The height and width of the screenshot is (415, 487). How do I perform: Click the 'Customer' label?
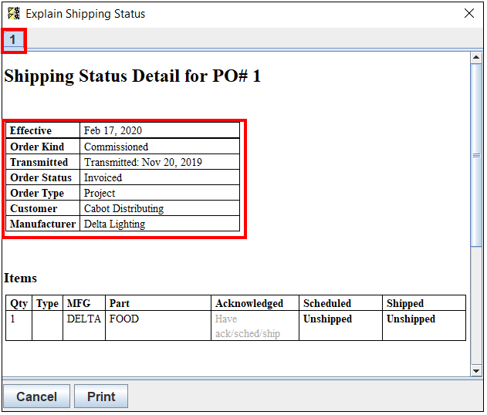coord(33,208)
